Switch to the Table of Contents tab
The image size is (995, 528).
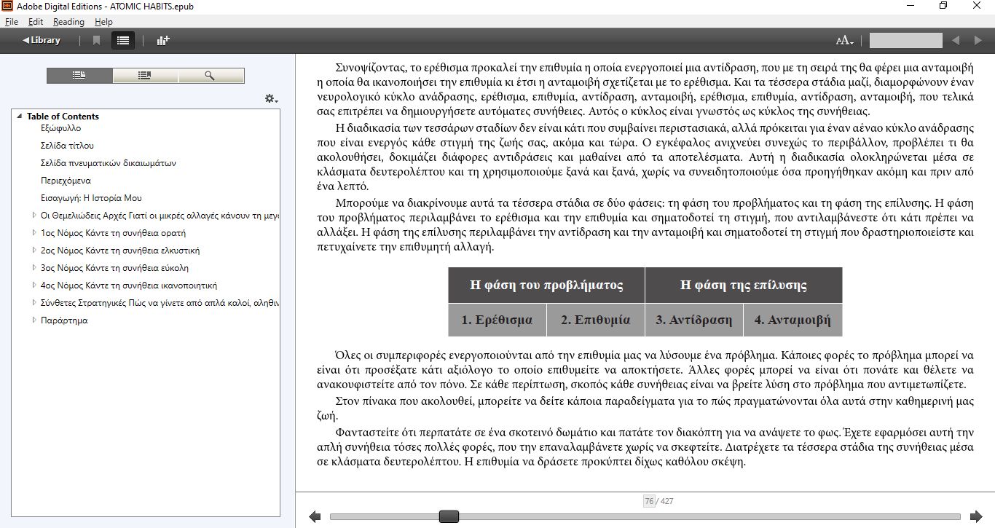click(x=79, y=76)
